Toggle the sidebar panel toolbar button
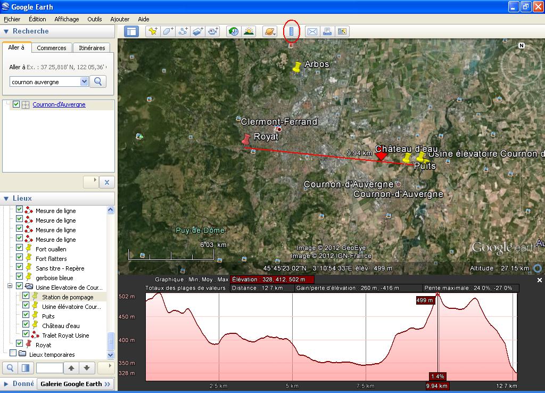The width and height of the screenshot is (545, 393). pyautogui.click(x=131, y=31)
